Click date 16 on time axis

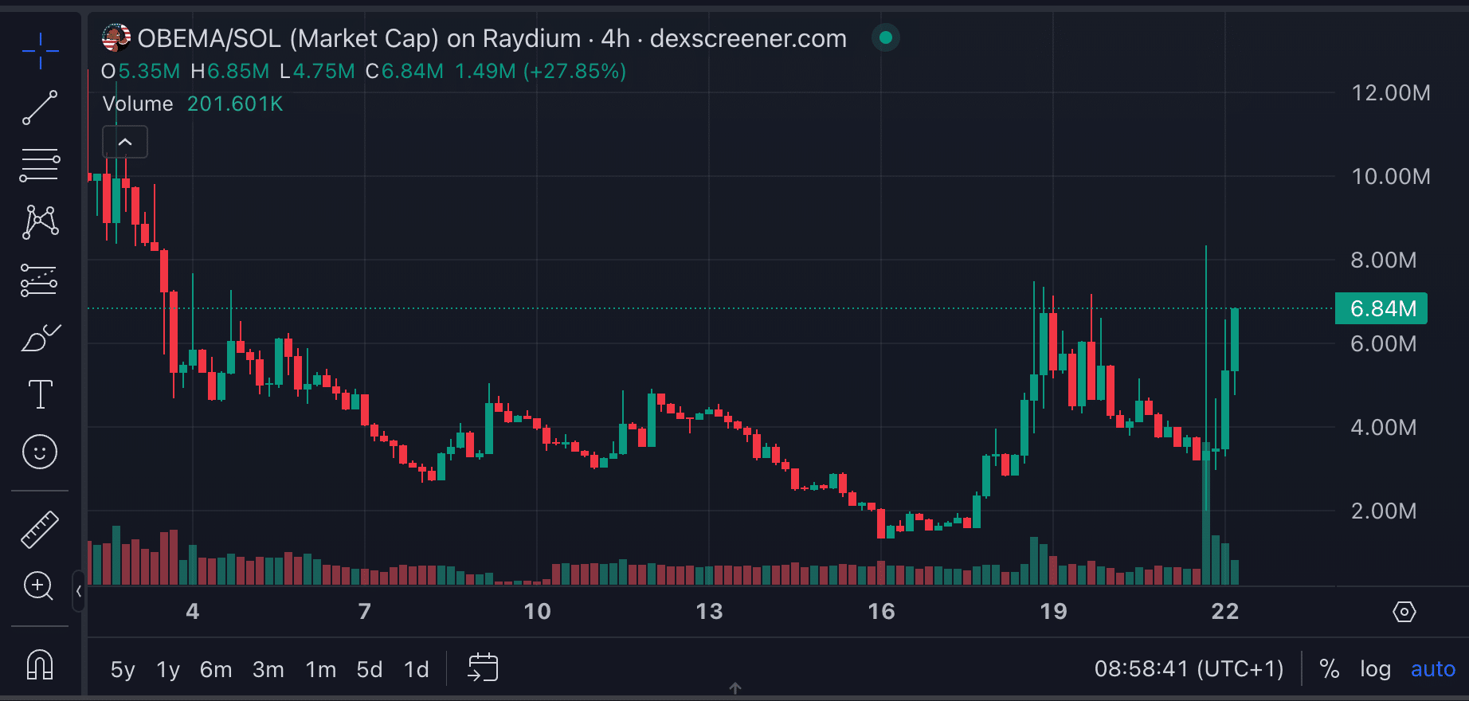[881, 611]
